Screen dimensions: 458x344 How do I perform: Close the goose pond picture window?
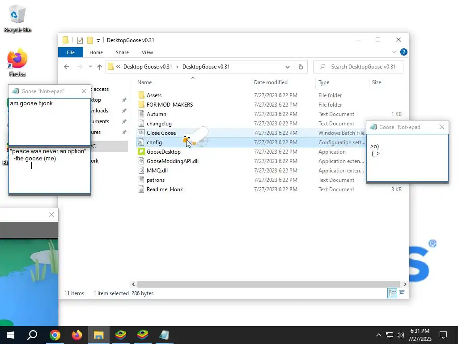51,215
